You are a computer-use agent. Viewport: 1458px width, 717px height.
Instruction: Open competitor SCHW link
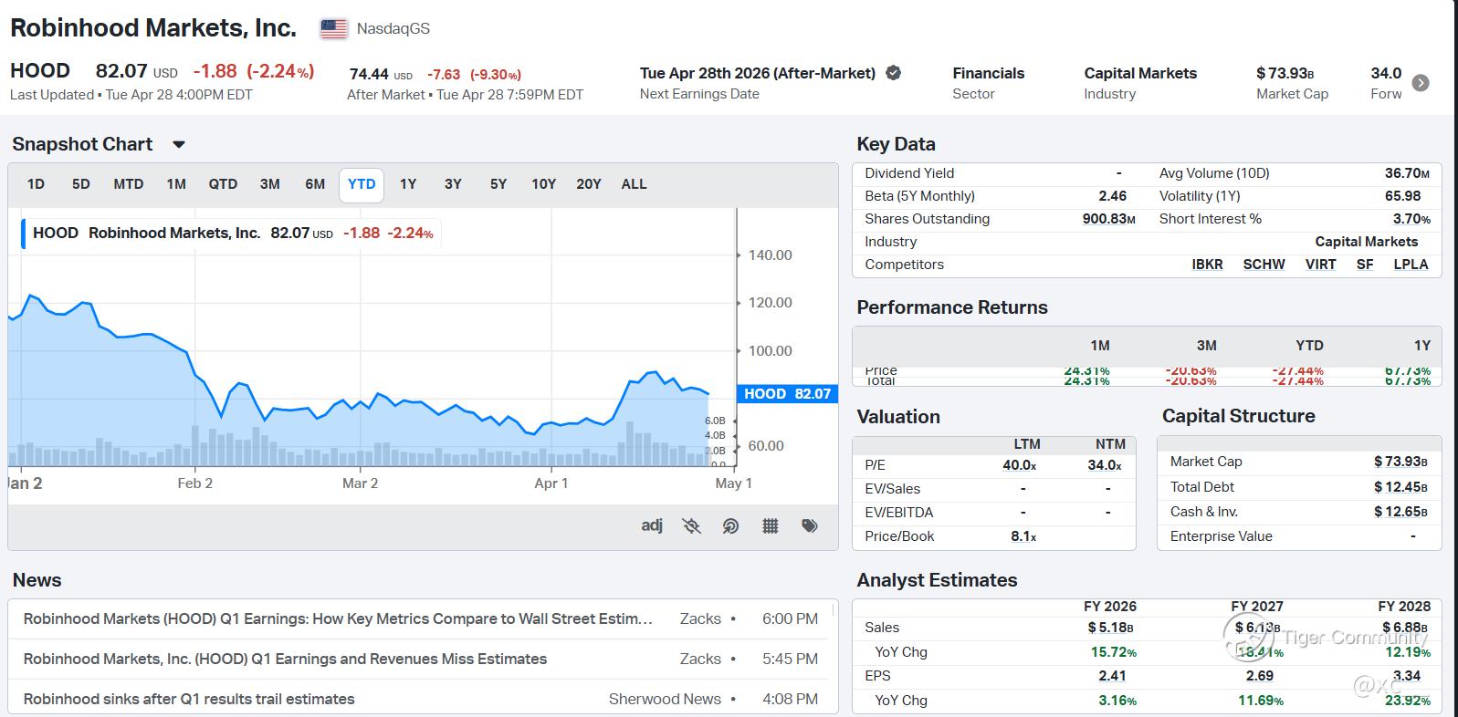click(1264, 265)
